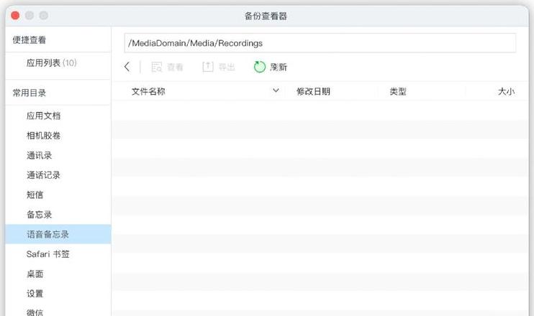Select 应用文档 in the sidebar

[44, 116]
